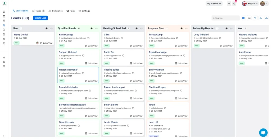Switch to the kanban grid view

(x=243, y=18)
